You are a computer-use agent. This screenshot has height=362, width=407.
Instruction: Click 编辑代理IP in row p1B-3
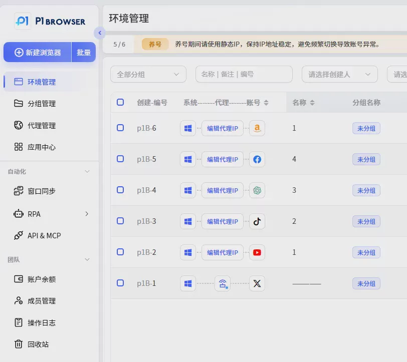pos(223,221)
